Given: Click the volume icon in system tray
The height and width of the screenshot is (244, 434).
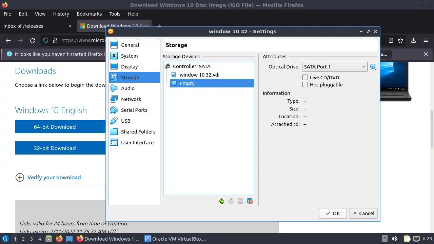Looking at the screenshot, I should click(x=394, y=239).
